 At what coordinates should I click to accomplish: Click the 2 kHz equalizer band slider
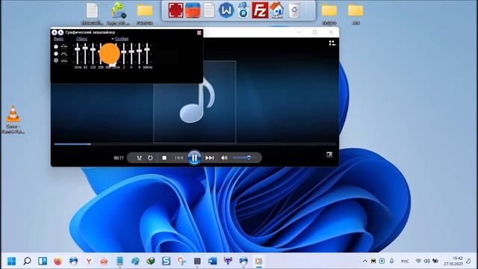tap(124, 54)
